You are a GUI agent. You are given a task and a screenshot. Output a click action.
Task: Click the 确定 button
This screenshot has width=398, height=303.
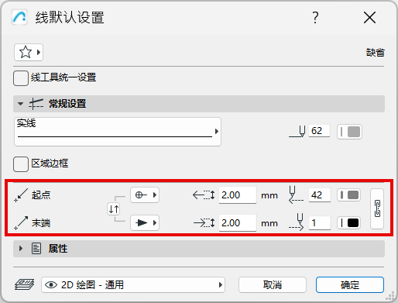(x=350, y=285)
